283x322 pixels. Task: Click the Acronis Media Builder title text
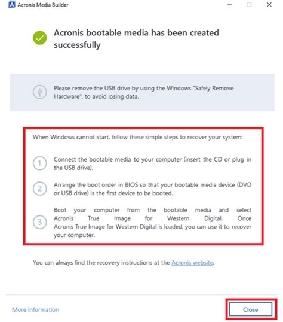point(43,5)
